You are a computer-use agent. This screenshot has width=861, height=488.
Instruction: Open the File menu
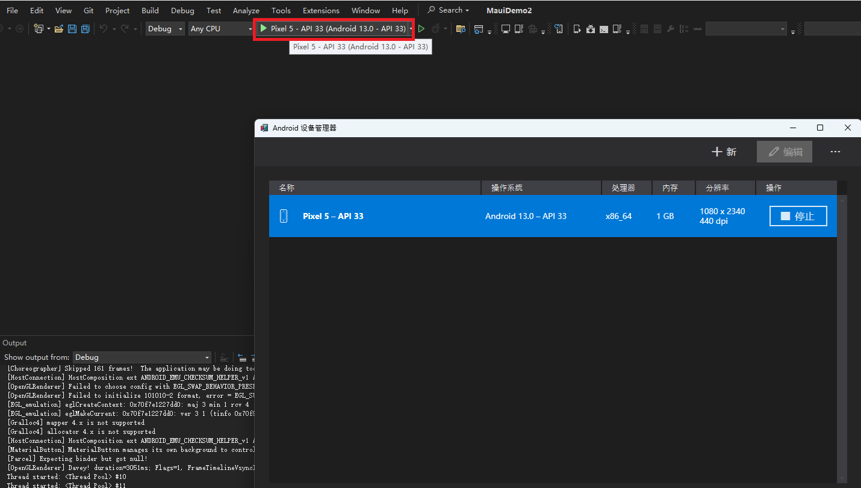(12, 10)
